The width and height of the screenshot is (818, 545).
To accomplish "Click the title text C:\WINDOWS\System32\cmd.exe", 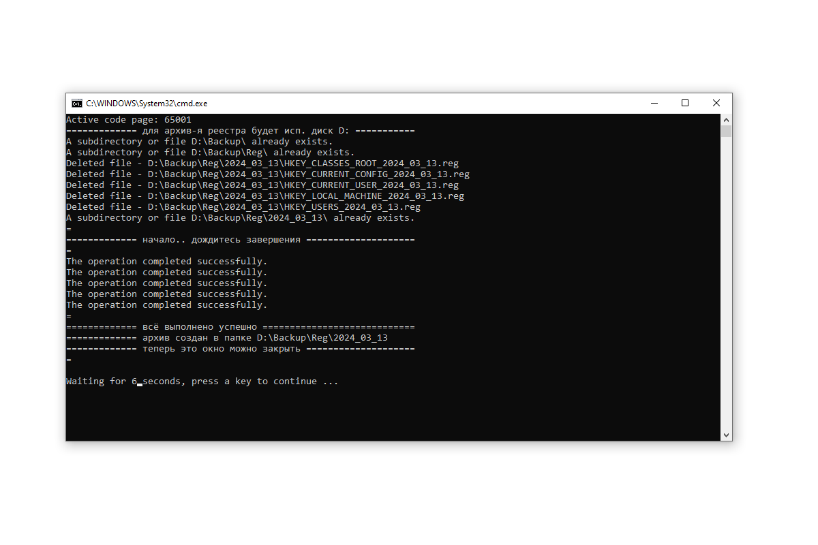I will (x=147, y=104).
